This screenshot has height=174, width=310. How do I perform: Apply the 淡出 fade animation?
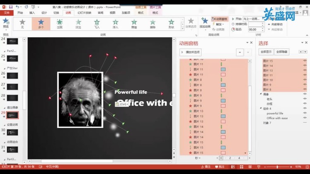78,24
